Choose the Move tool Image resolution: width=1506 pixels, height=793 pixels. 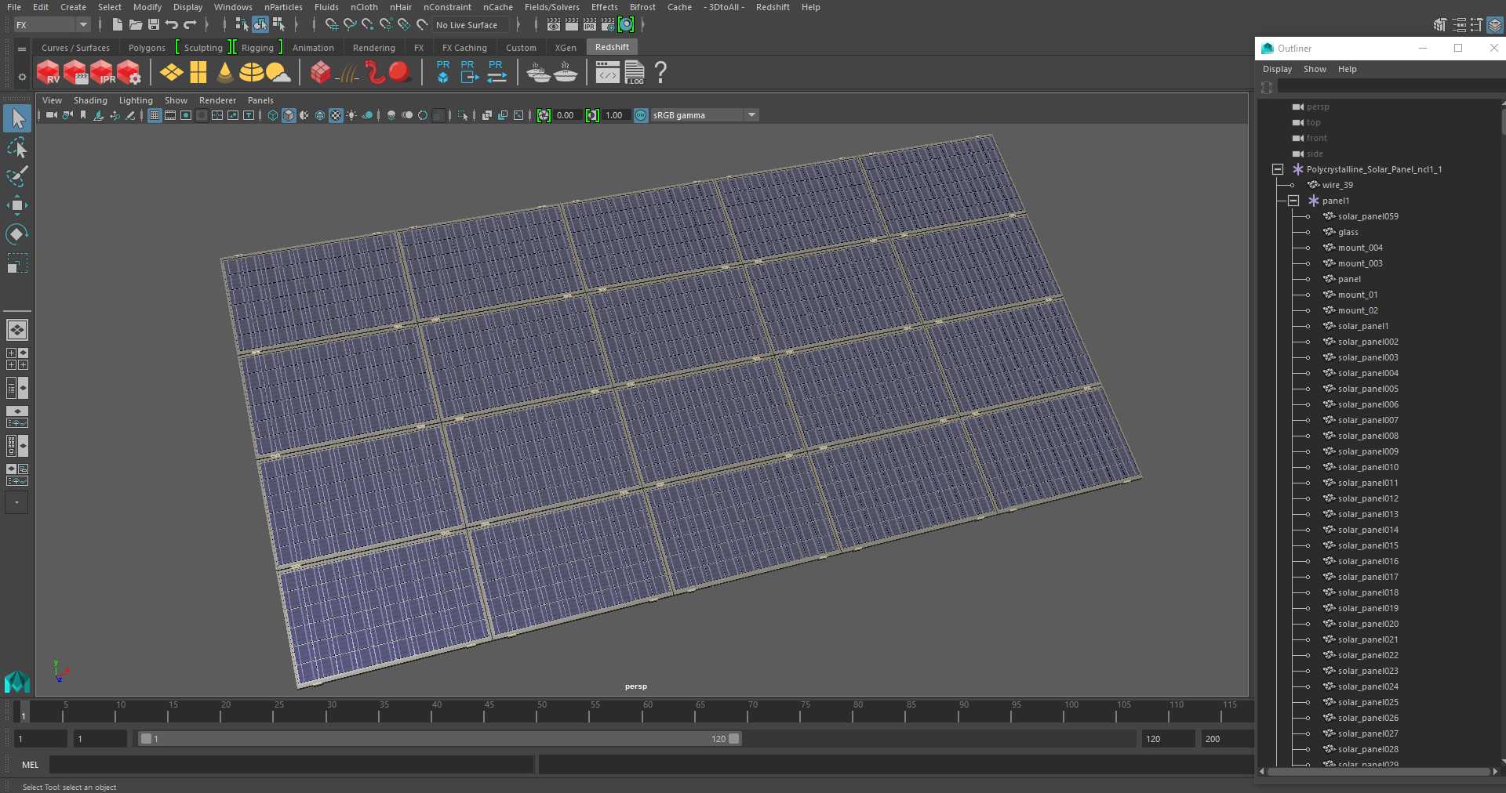pos(17,205)
